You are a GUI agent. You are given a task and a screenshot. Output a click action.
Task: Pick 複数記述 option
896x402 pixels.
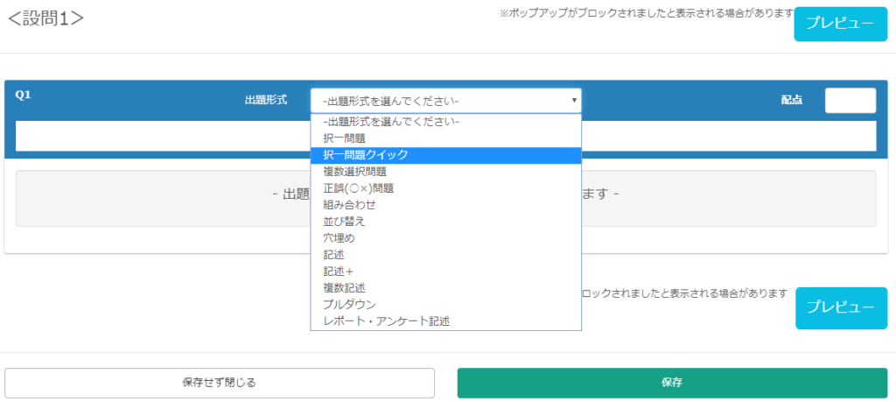[x=445, y=287]
